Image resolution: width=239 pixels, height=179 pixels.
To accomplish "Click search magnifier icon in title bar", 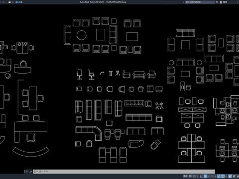I will (x=217, y=2).
